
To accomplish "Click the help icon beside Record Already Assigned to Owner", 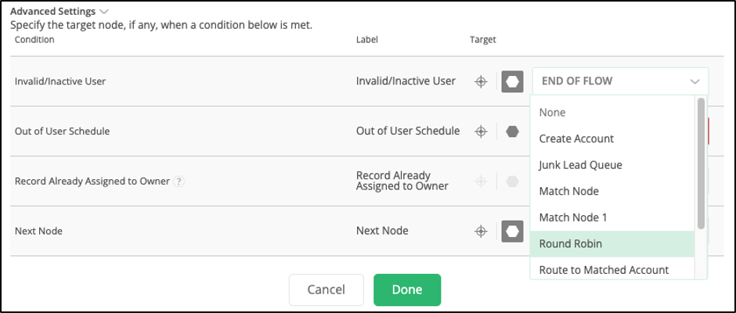I will 179,182.
